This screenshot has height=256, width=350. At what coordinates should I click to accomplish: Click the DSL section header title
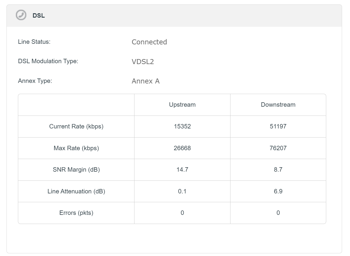click(39, 16)
